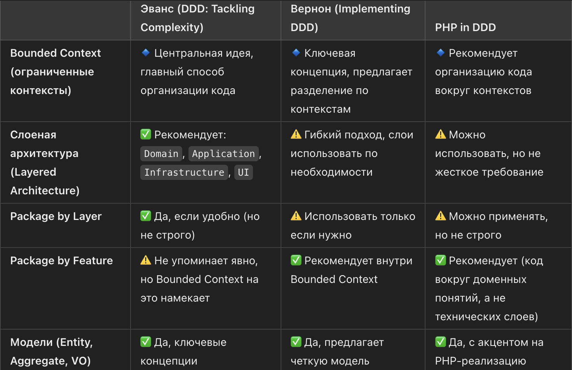Select the "Package by Layer" row label

click(56, 216)
